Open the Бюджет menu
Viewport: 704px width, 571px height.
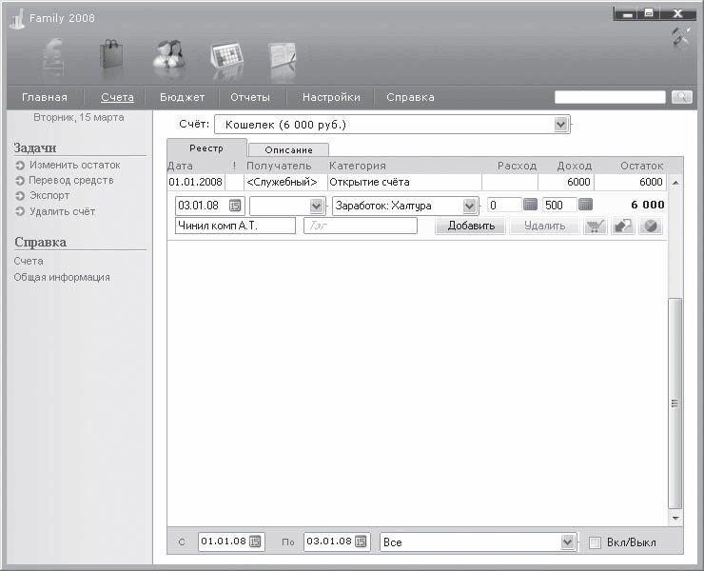pyautogui.click(x=182, y=97)
